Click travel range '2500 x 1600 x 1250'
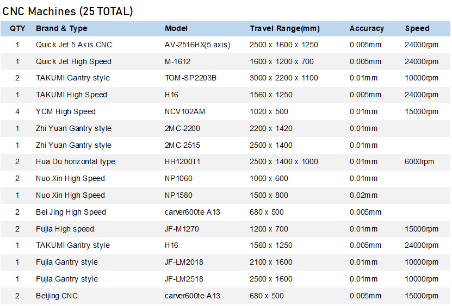 283,45
